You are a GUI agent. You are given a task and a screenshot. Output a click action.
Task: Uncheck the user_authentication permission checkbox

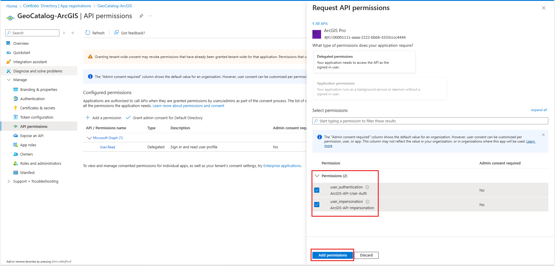317,190
